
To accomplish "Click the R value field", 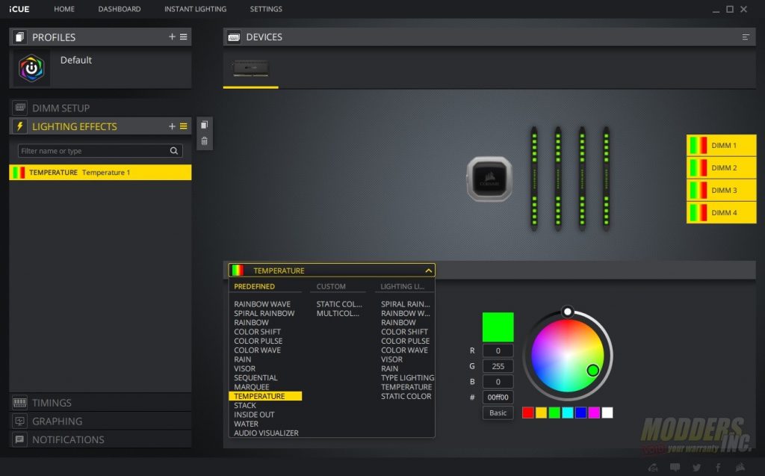I will (498, 350).
